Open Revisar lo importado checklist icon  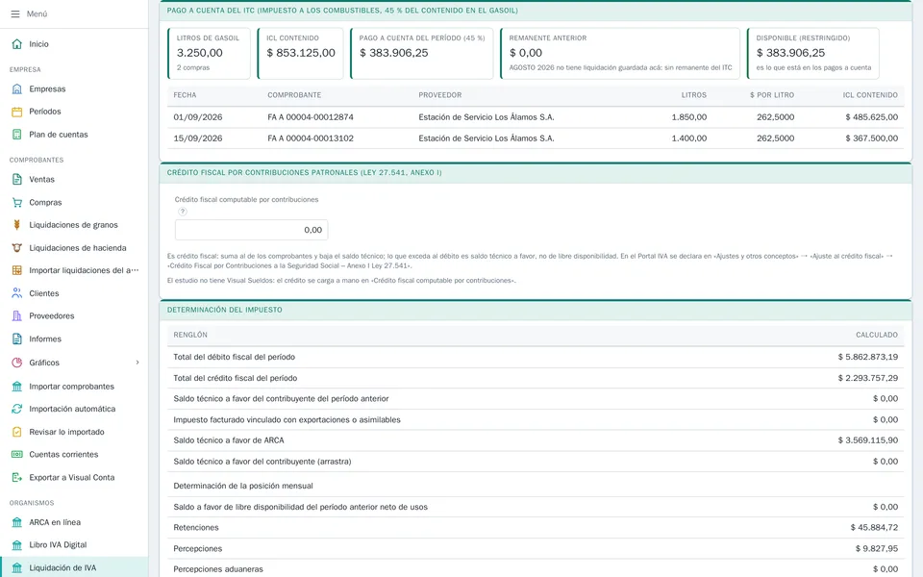(17, 432)
